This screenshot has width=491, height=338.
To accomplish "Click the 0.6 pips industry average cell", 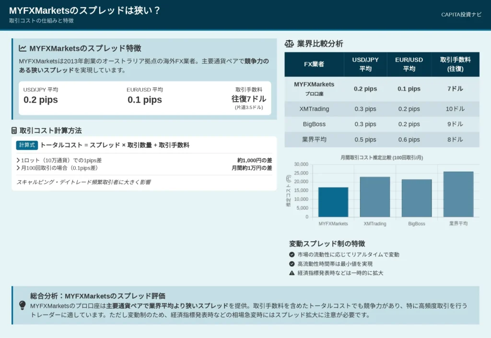I will [x=409, y=140].
